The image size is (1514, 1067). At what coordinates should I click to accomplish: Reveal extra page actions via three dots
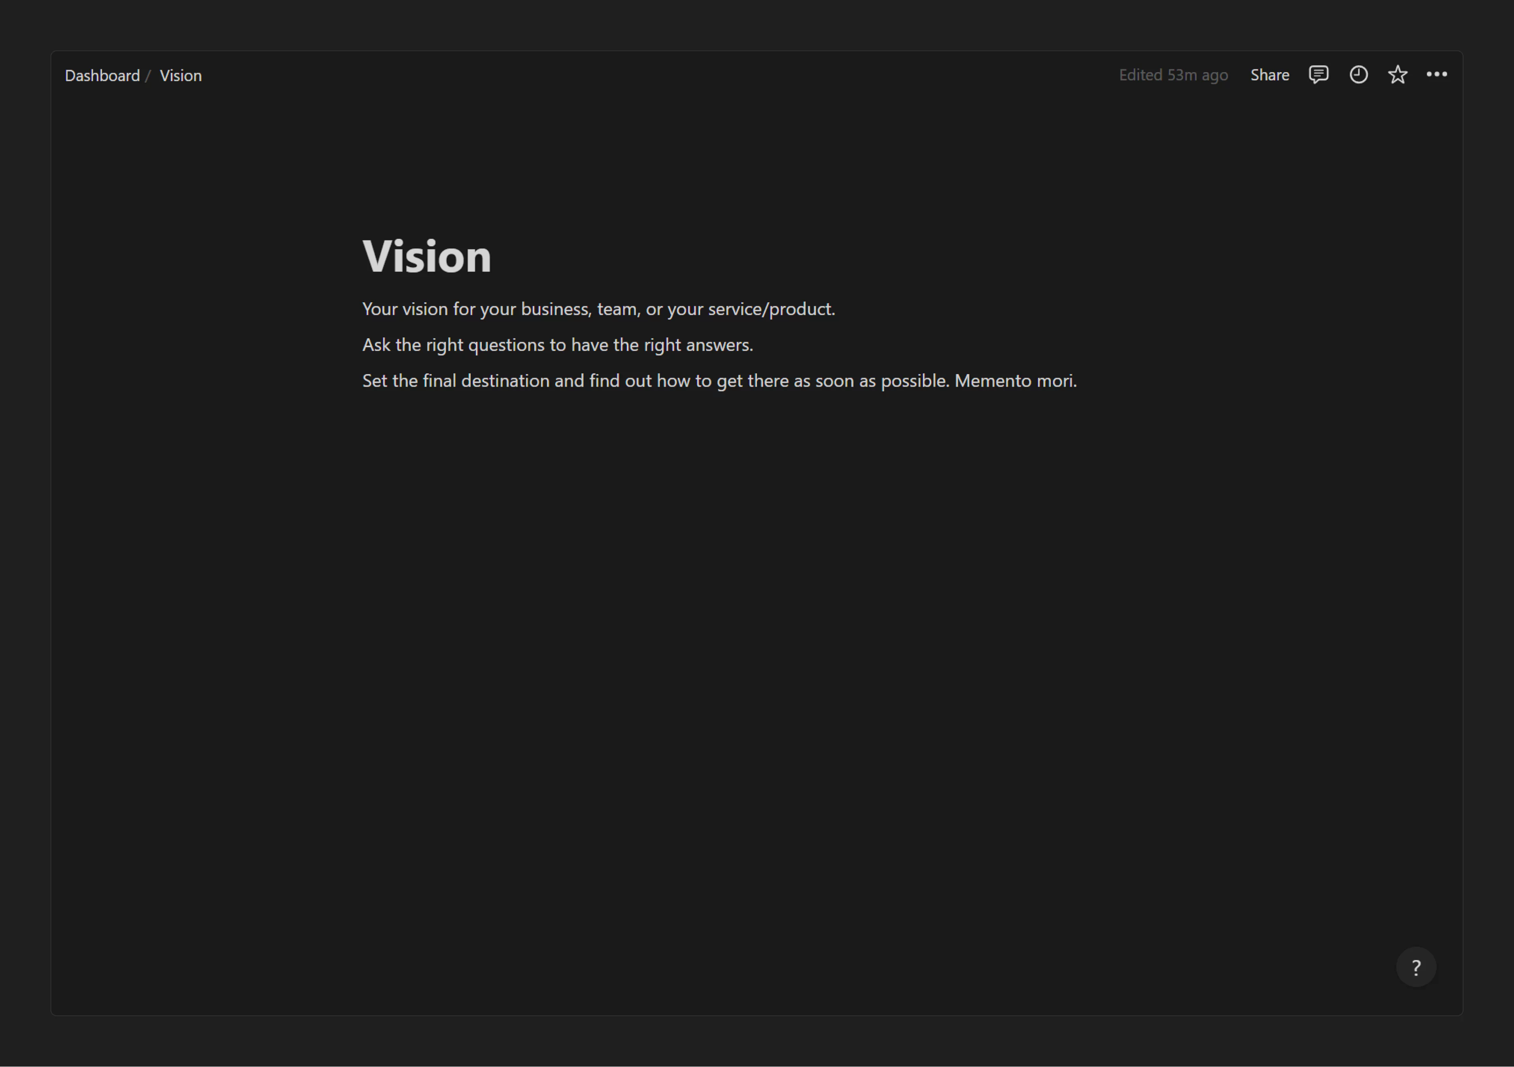pyautogui.click(x=1437, y=74)
